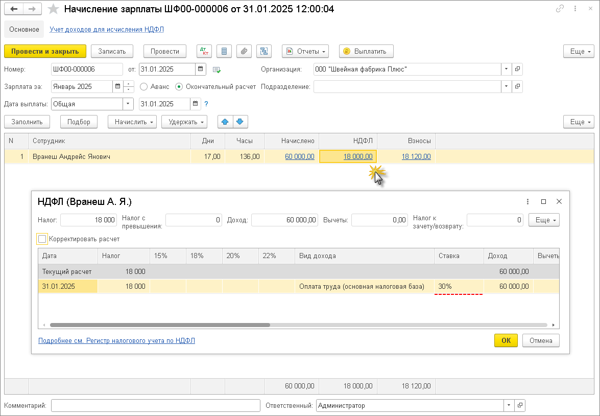
Task: Click the Номер input field
Action: [87, 70]
